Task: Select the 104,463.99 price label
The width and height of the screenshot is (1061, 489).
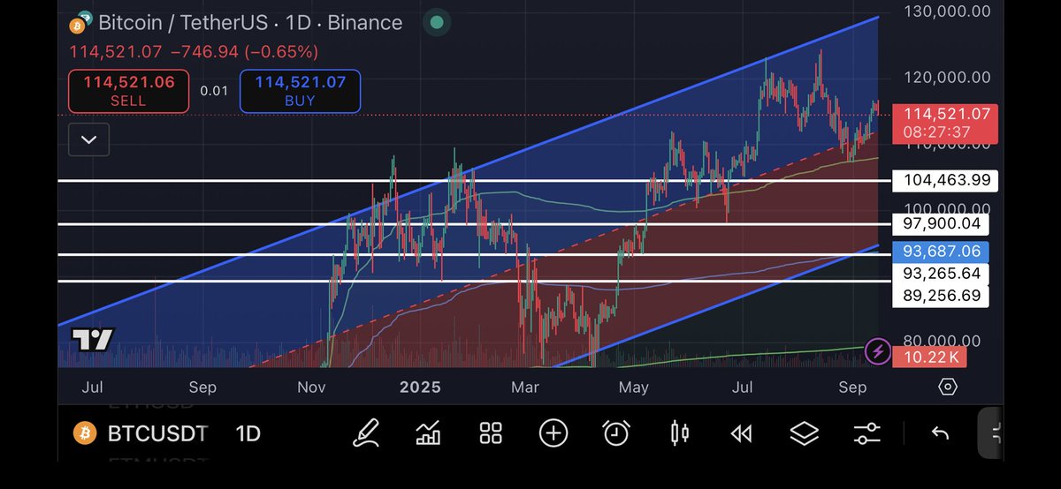Action: click(x=945, y=181)
